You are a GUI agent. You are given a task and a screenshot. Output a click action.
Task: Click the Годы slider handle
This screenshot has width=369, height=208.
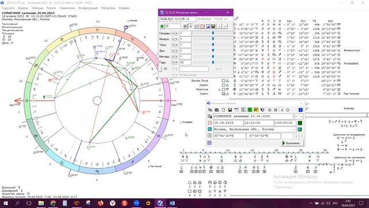tap(213, 62)
